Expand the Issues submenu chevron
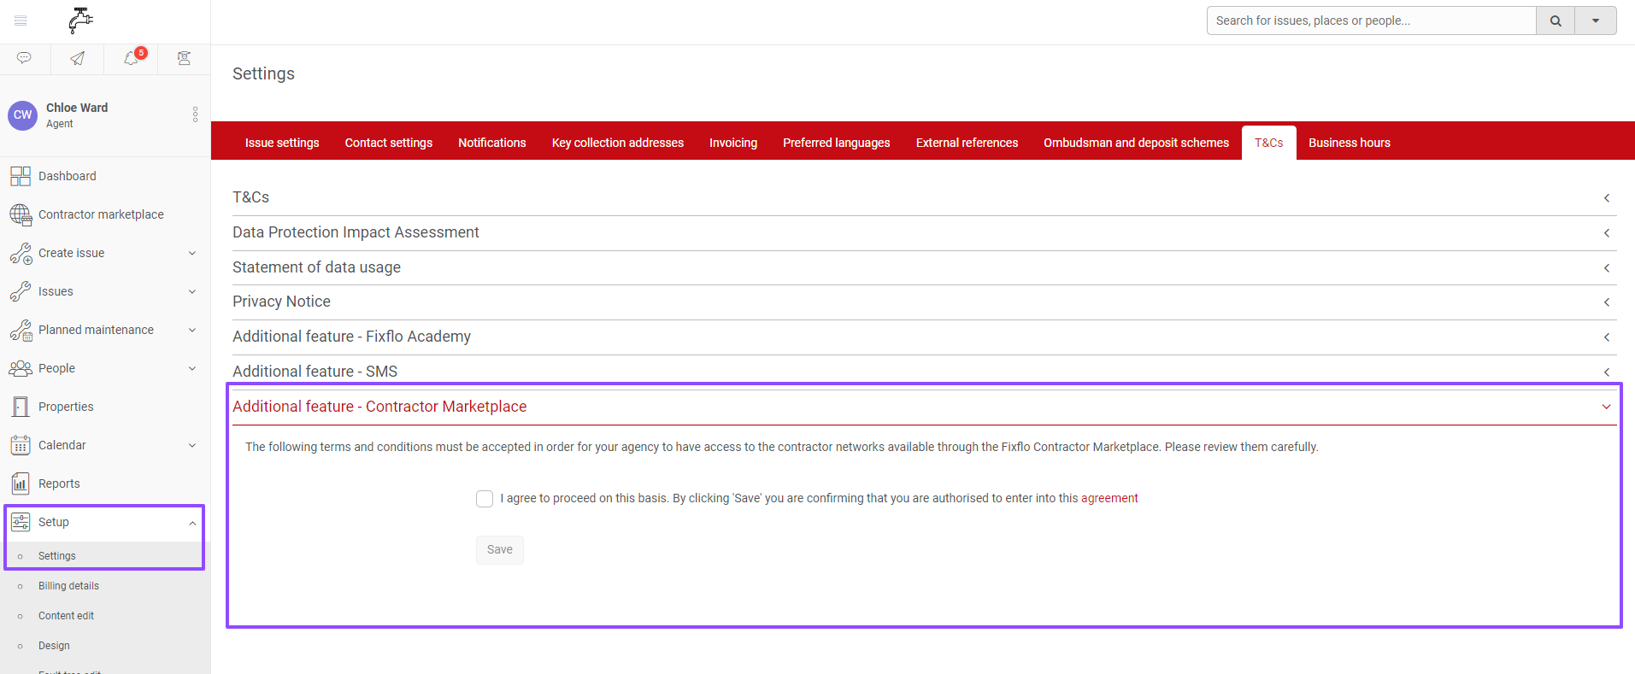1635x674 pixels. (192, 291)
